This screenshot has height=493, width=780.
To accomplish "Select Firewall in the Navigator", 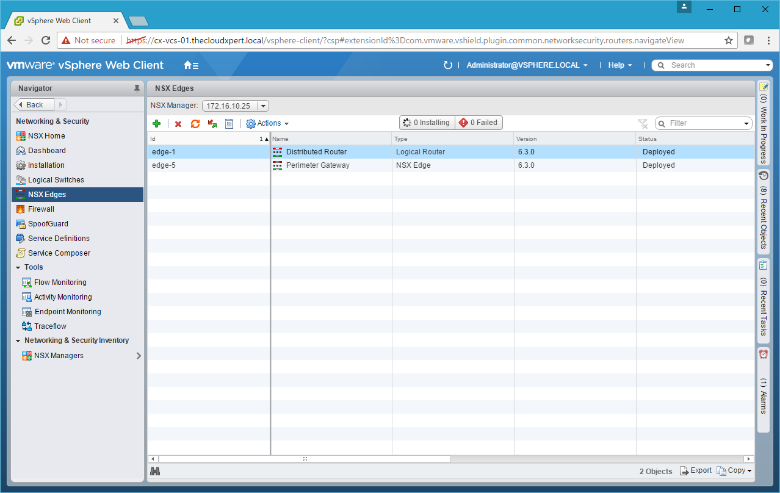I will [41, 209].
